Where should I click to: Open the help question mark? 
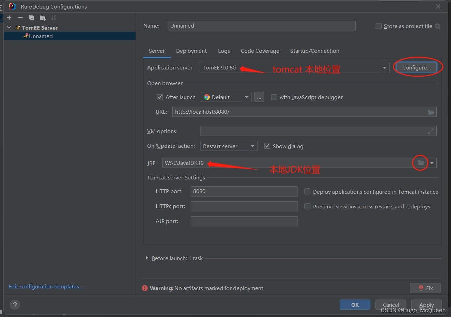(15, 305)
